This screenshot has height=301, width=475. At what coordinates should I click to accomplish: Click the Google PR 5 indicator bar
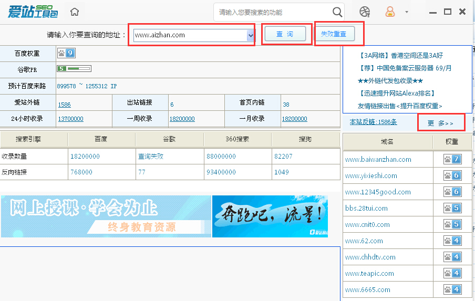74,68
